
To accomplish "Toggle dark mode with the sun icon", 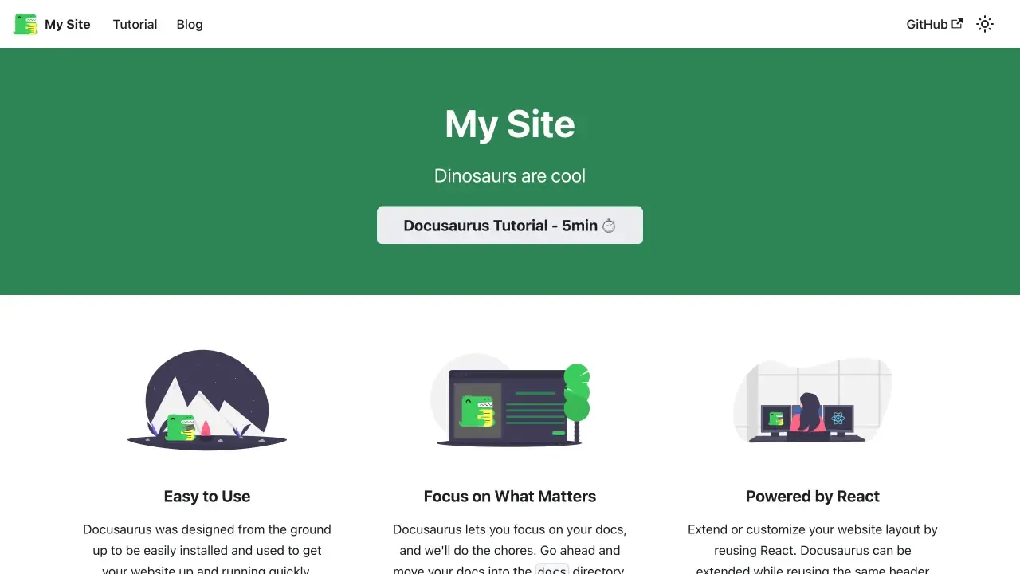I will tap(985, 24).
